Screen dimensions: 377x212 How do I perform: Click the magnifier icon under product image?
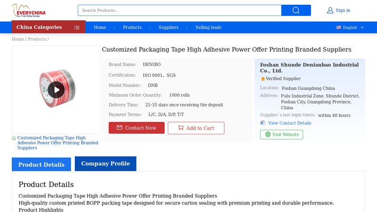[14, 138]
